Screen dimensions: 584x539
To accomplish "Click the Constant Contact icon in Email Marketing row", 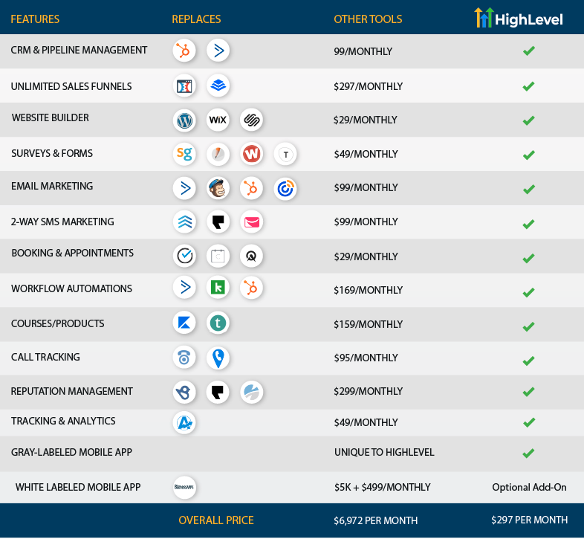I will point(285,189).
